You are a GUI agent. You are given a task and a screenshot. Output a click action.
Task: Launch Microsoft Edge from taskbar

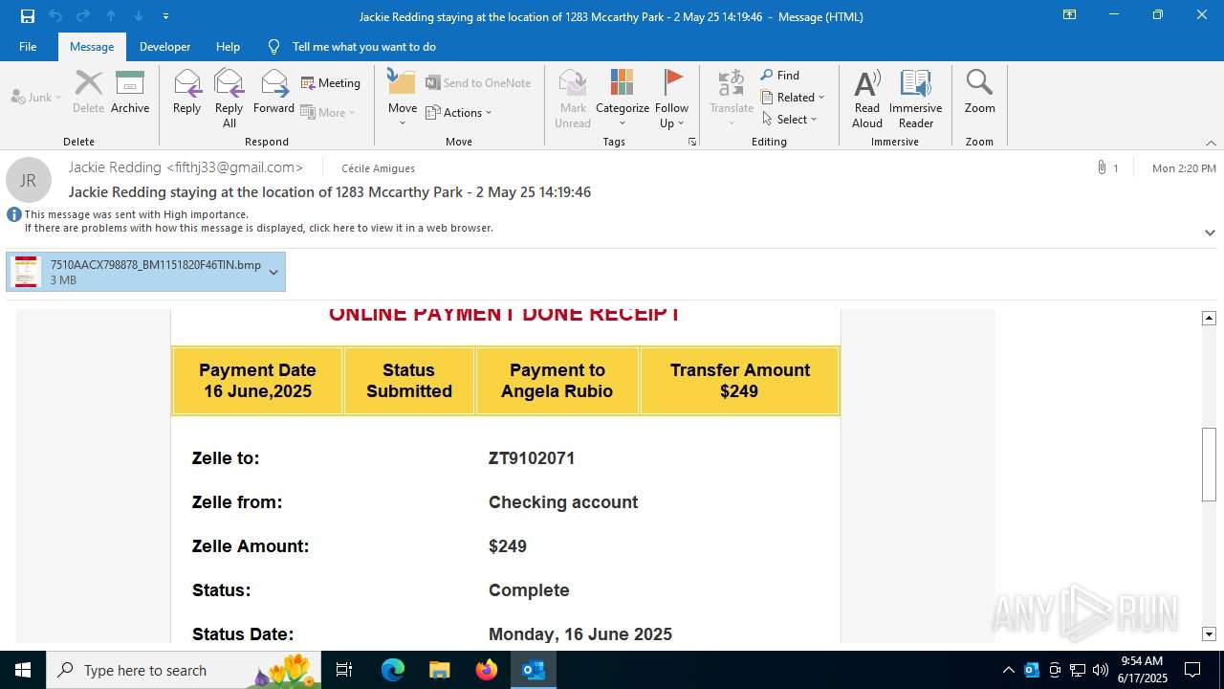pos(393,670)
